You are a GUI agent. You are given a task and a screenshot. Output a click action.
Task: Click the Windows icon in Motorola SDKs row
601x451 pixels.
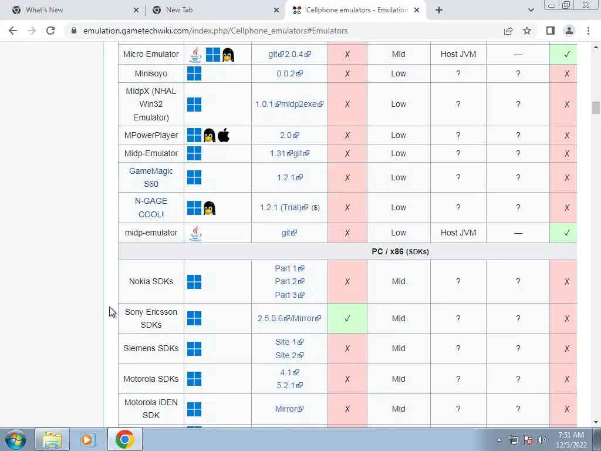pyautogui.click(x=194, y=379)
